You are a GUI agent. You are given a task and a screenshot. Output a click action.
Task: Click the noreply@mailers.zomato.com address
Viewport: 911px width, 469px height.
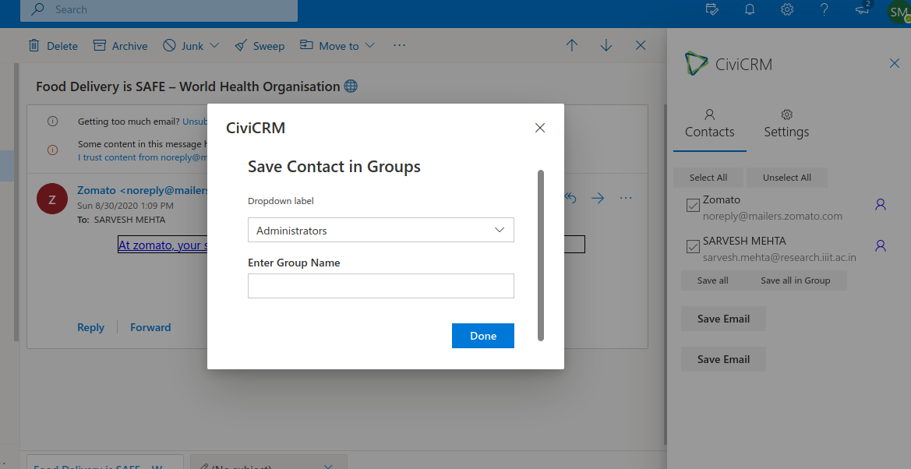point(772,217)
